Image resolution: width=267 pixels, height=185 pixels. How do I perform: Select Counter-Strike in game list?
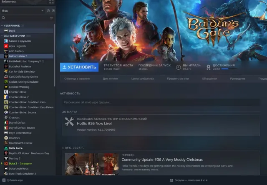point(27,92)
